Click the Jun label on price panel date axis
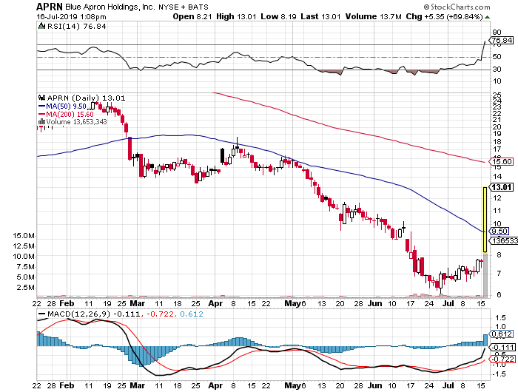This screenshot has width=518, height=392. 375,303
